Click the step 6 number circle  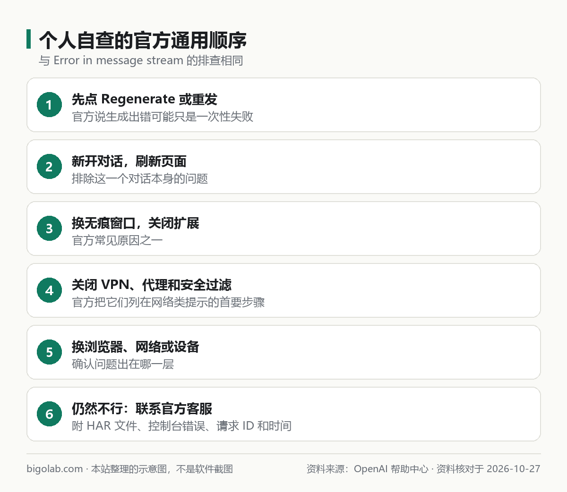pyautogui.click(x=49, y=414)
